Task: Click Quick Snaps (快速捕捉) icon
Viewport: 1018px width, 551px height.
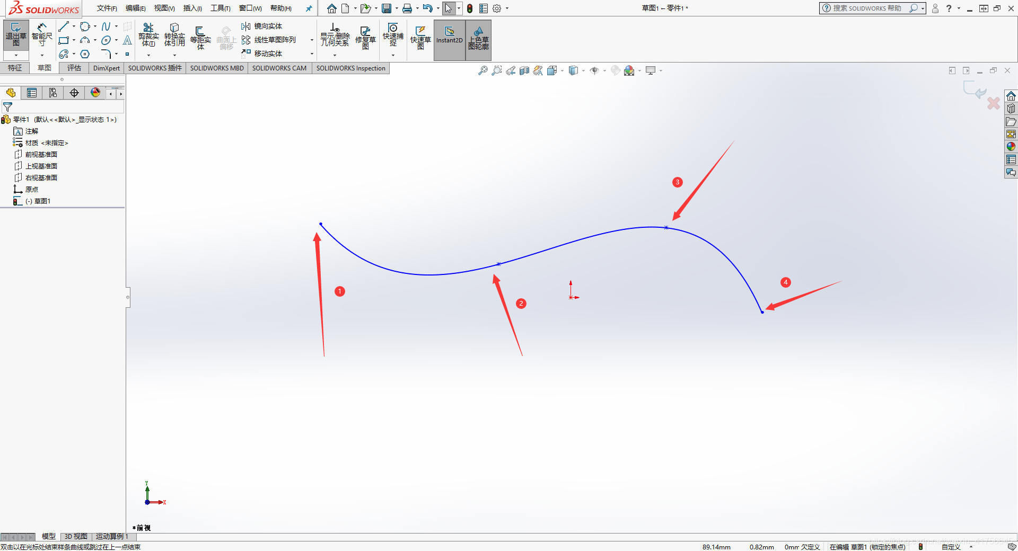Action: [393, 35]
